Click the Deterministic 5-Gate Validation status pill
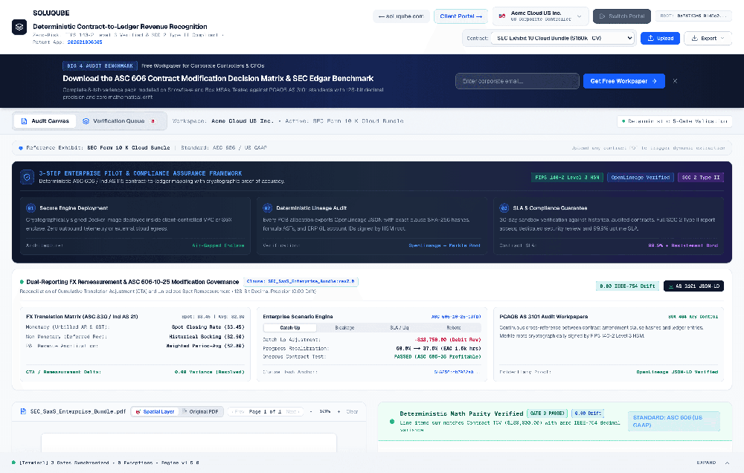Screen dimensions: 744x473 (674, 121)
